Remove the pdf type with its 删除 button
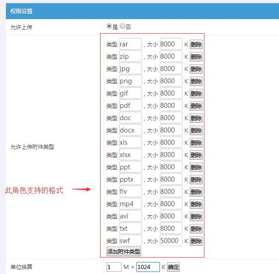The width and height of the screenshot is (279, 274). tap(196, 106)
